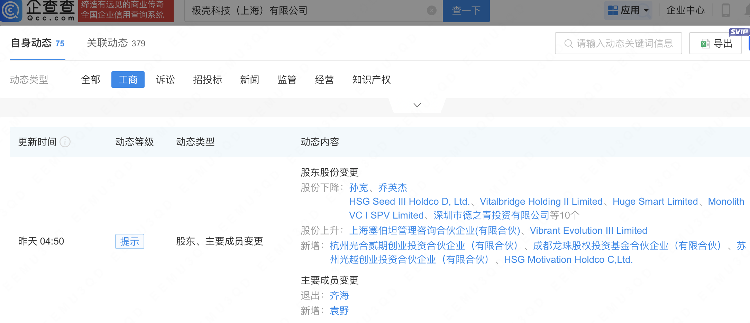
Task: Click the 提示 level tag
Action: tap(129, 241)
